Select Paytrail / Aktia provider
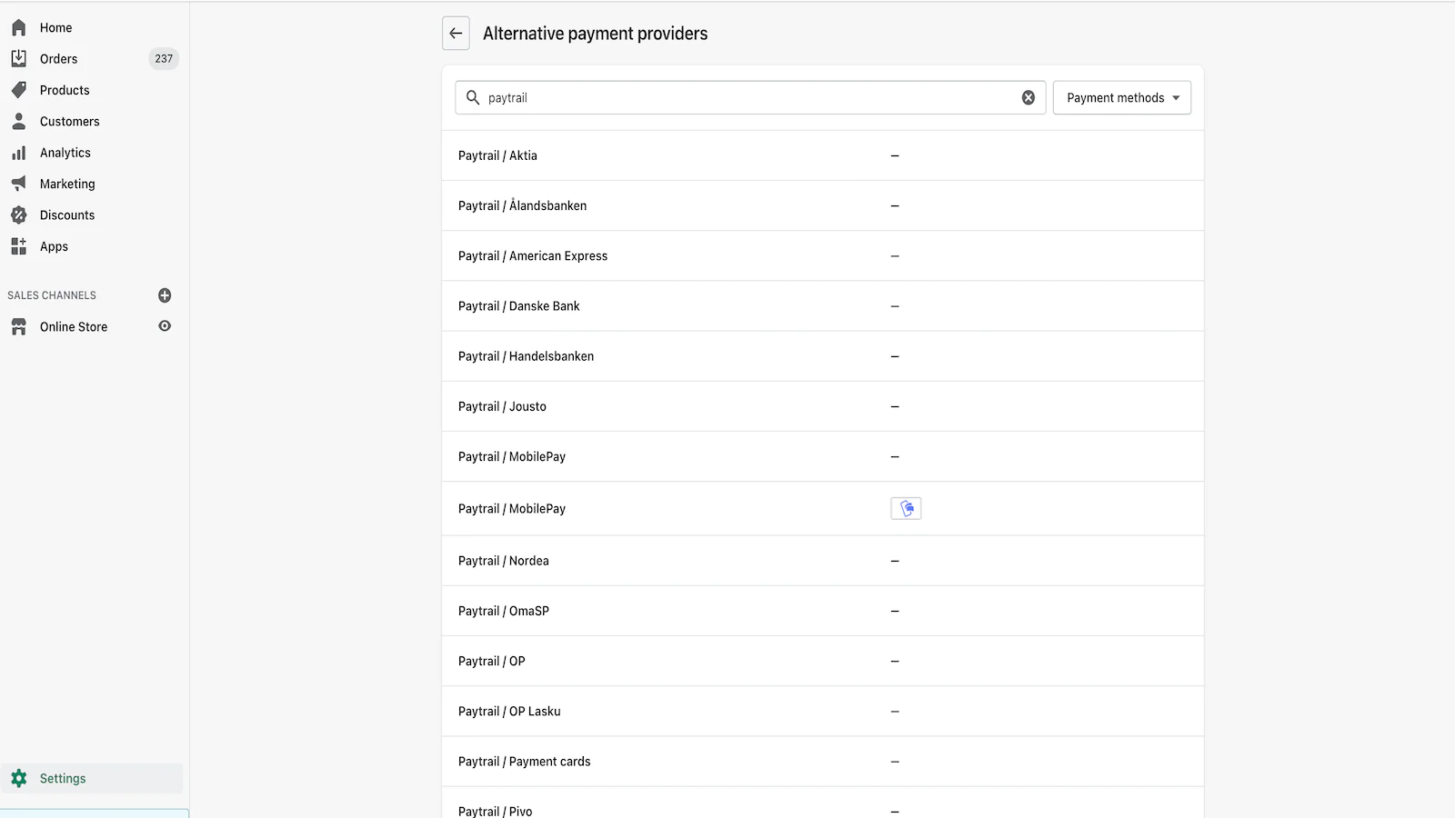1455x818 pixels. [x=823, y=155]
